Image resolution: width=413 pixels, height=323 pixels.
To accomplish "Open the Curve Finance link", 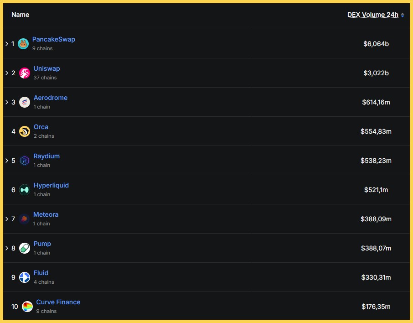I will 58,302.
